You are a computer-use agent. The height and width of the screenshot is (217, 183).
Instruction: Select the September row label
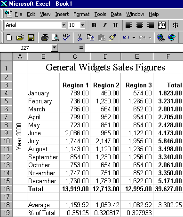pyautogui.click(x=43, y=157)
